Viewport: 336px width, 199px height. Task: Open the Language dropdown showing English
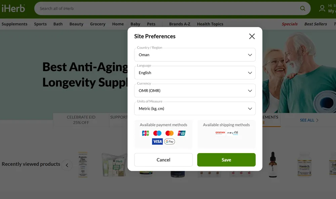pos(195,73)
